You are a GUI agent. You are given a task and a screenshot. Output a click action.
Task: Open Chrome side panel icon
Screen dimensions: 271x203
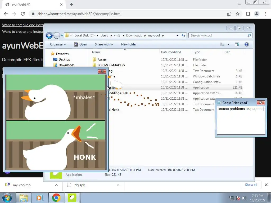click(x=248, y=14)
